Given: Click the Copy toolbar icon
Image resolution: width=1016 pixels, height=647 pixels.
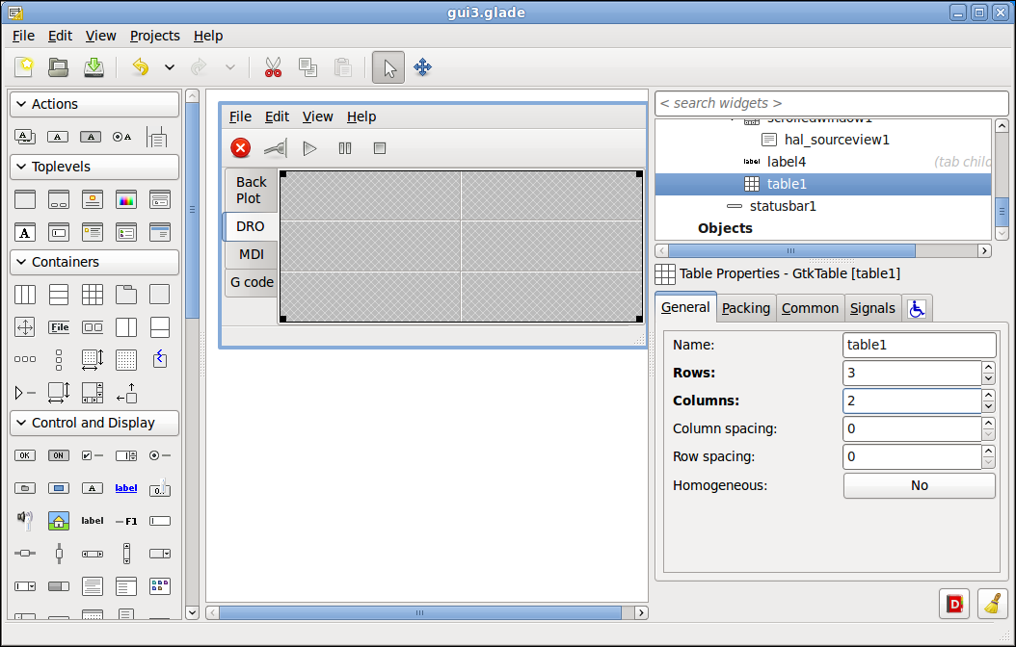Looking at the screenshot, I should 307,66.
